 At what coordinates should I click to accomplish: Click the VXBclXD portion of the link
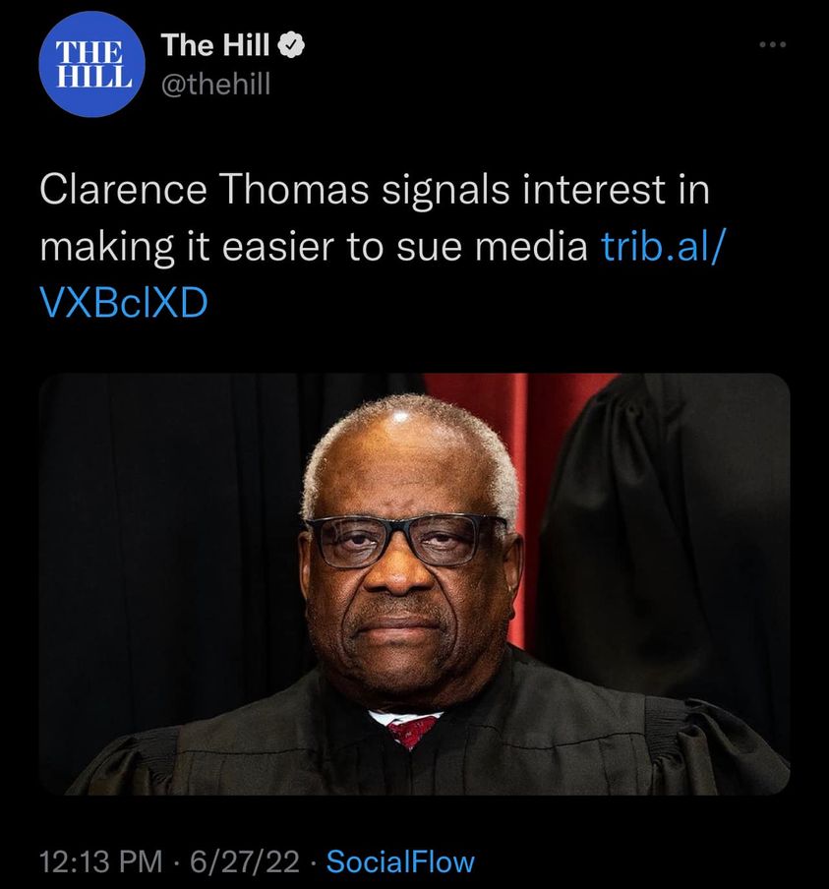point(124,304)
